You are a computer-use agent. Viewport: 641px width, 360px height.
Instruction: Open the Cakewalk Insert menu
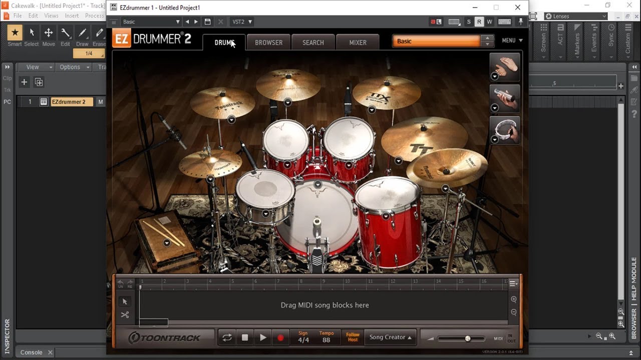[72, 15]
